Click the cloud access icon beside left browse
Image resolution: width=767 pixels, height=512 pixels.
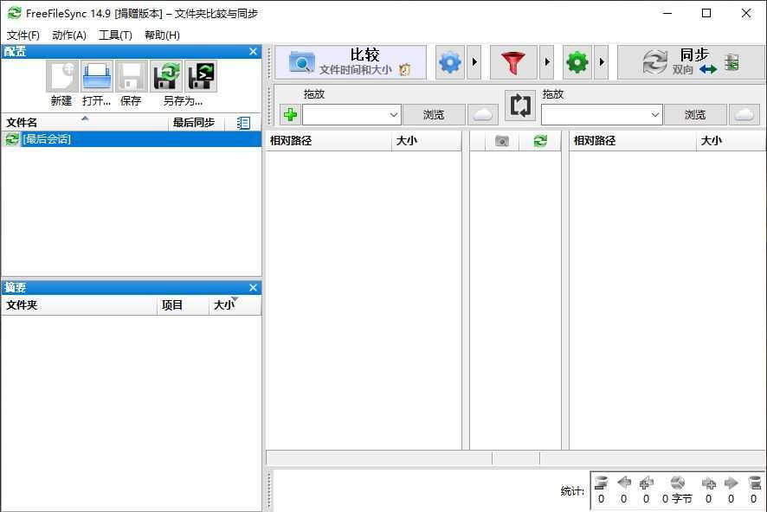click(x=483, y=113)
